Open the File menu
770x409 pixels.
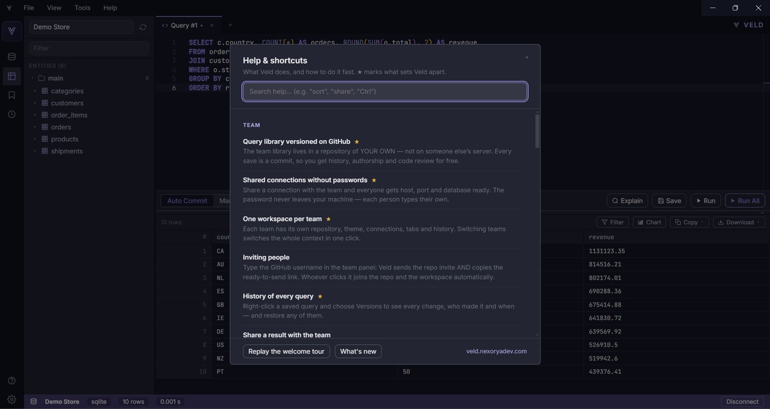click(29, 8)
